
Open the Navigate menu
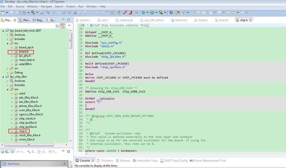[46, 6]
